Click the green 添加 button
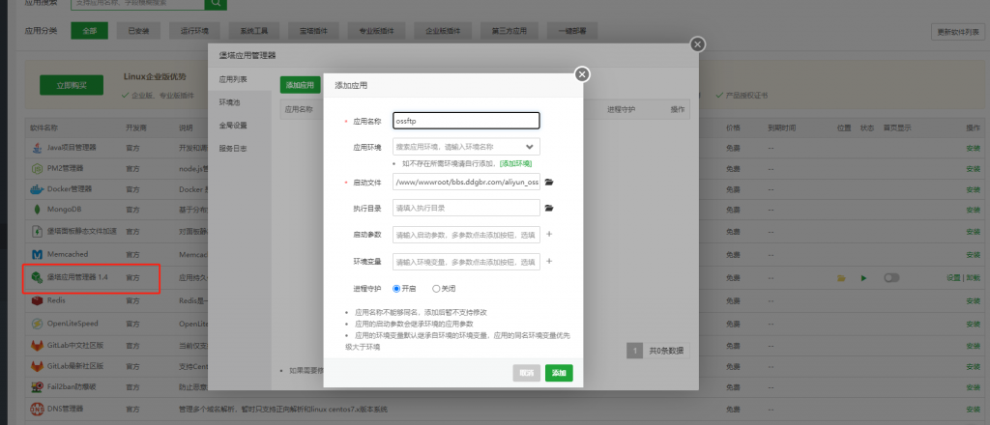 [x=559, y=373]
